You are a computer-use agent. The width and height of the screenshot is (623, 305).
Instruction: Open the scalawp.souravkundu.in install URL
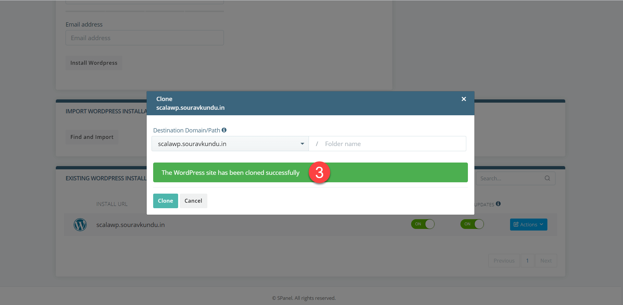click(x=130, y=225)
